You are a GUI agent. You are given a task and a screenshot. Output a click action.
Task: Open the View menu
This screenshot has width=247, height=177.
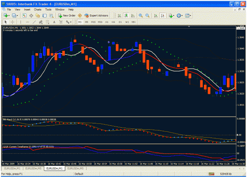(17, 9)
